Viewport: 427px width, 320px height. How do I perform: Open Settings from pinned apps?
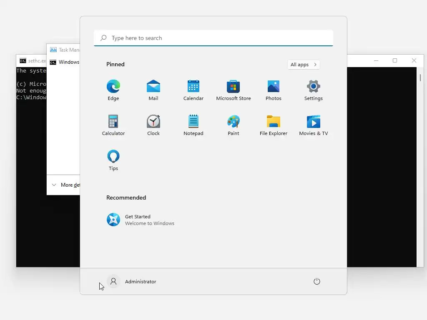pyautogui.click(x=314, y=90)
